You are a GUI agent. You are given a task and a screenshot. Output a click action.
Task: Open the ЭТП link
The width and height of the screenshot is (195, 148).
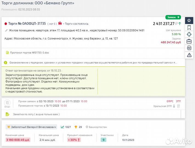click(x=178, y=101)
